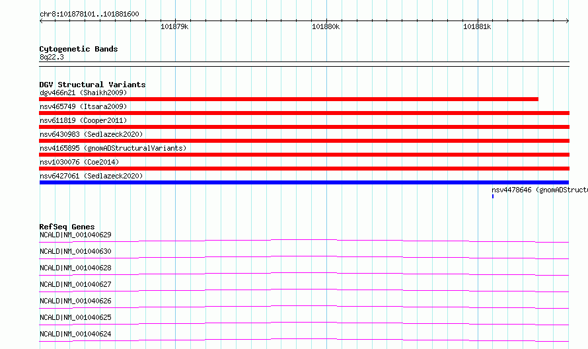The image size is (588, 349).
Task: Click the red bar under dgv466n21
Action: click(x=289, y=99)
